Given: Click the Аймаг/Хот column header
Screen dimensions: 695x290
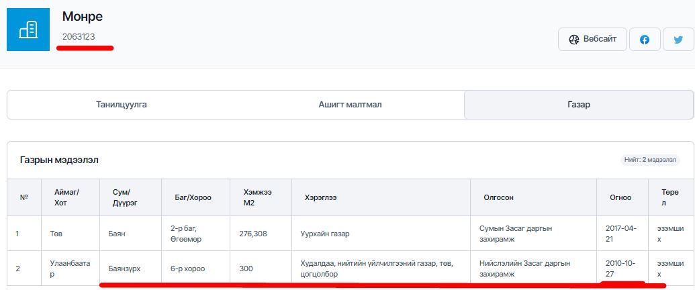Looking at the screenshot, I should pyautogui.click(x=66, y=197).
